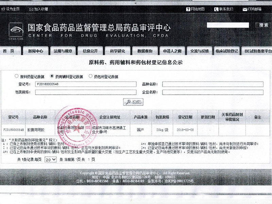Open the 首页 navigation tab
Image resolution: width=272 pixels, height=204 pixels.
pyautogui.click(x=11, y=51)
